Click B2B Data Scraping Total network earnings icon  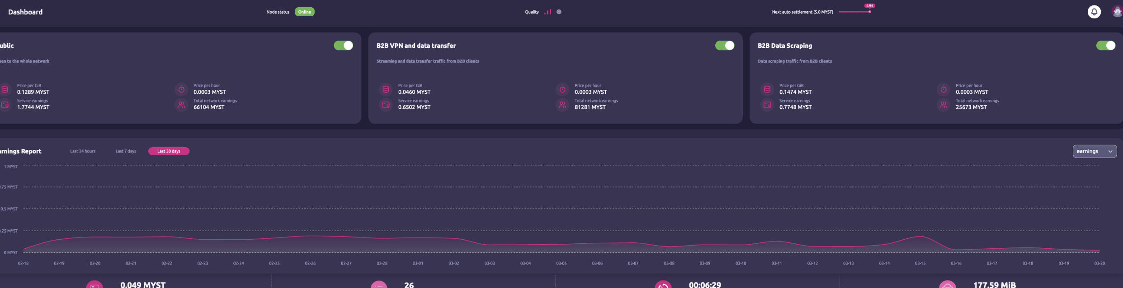click(944, 105)
